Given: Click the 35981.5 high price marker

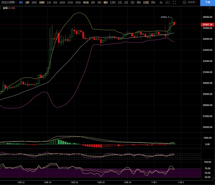Looking at the screenshot, I should point(164,17).
